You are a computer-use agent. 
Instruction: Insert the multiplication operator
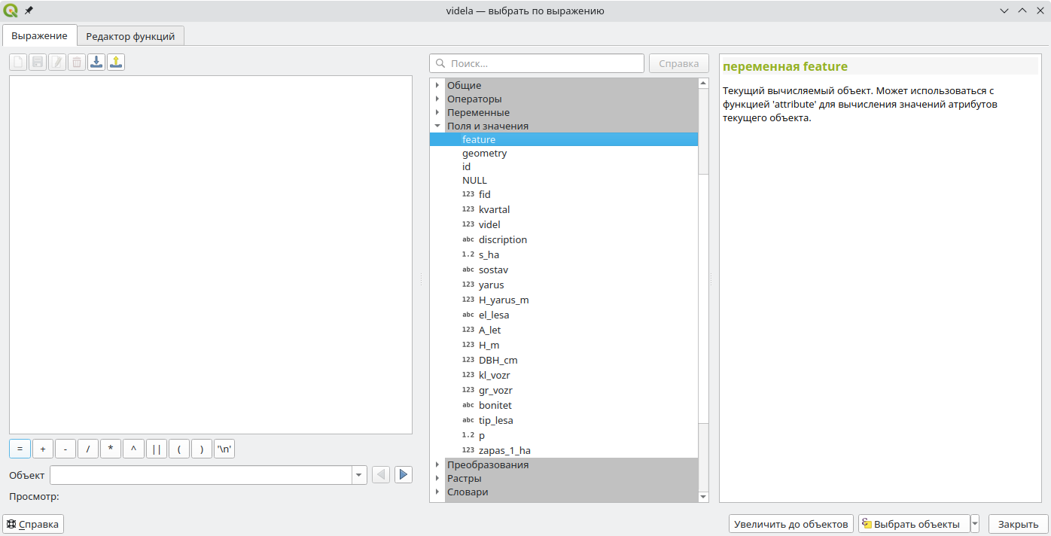(111, 449)
